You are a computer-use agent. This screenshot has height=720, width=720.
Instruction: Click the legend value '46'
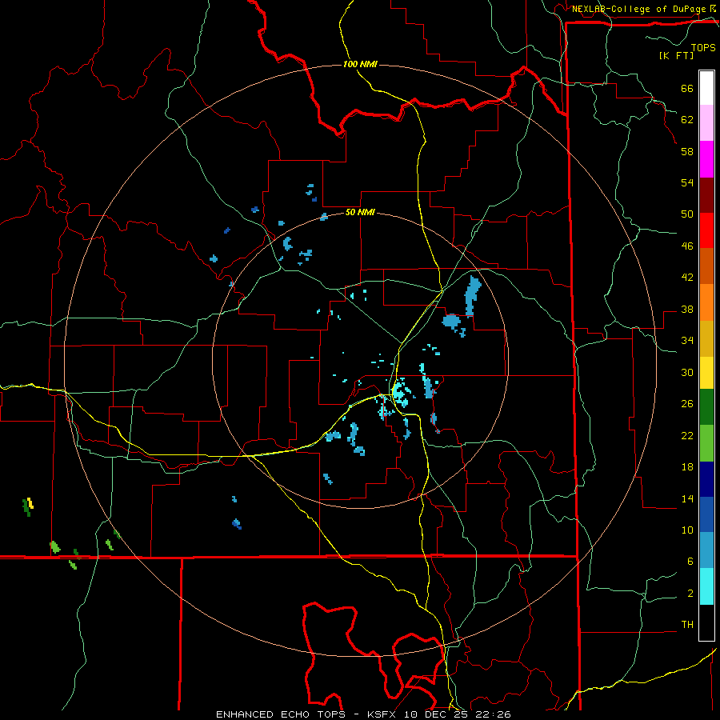click(687, 246)
